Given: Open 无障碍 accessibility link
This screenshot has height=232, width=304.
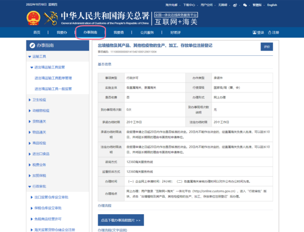Looking at the screenshot, I should click(222, 5).
